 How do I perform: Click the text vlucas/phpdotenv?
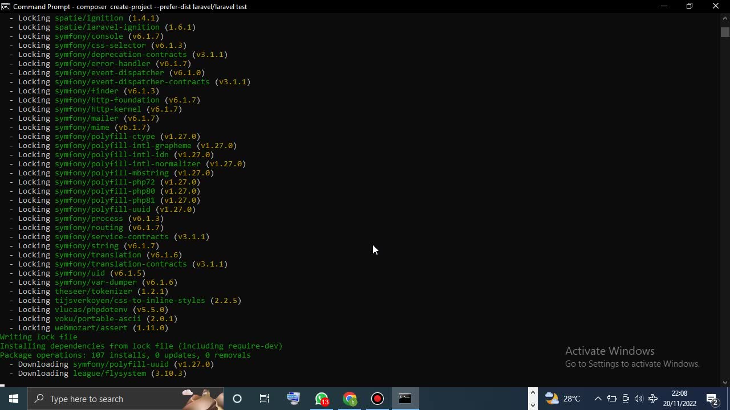(91, 309)
